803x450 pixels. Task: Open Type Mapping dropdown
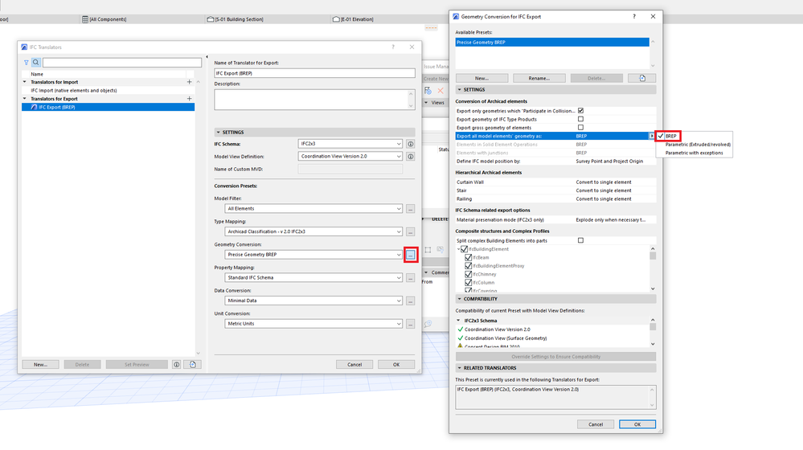(313, 232)
